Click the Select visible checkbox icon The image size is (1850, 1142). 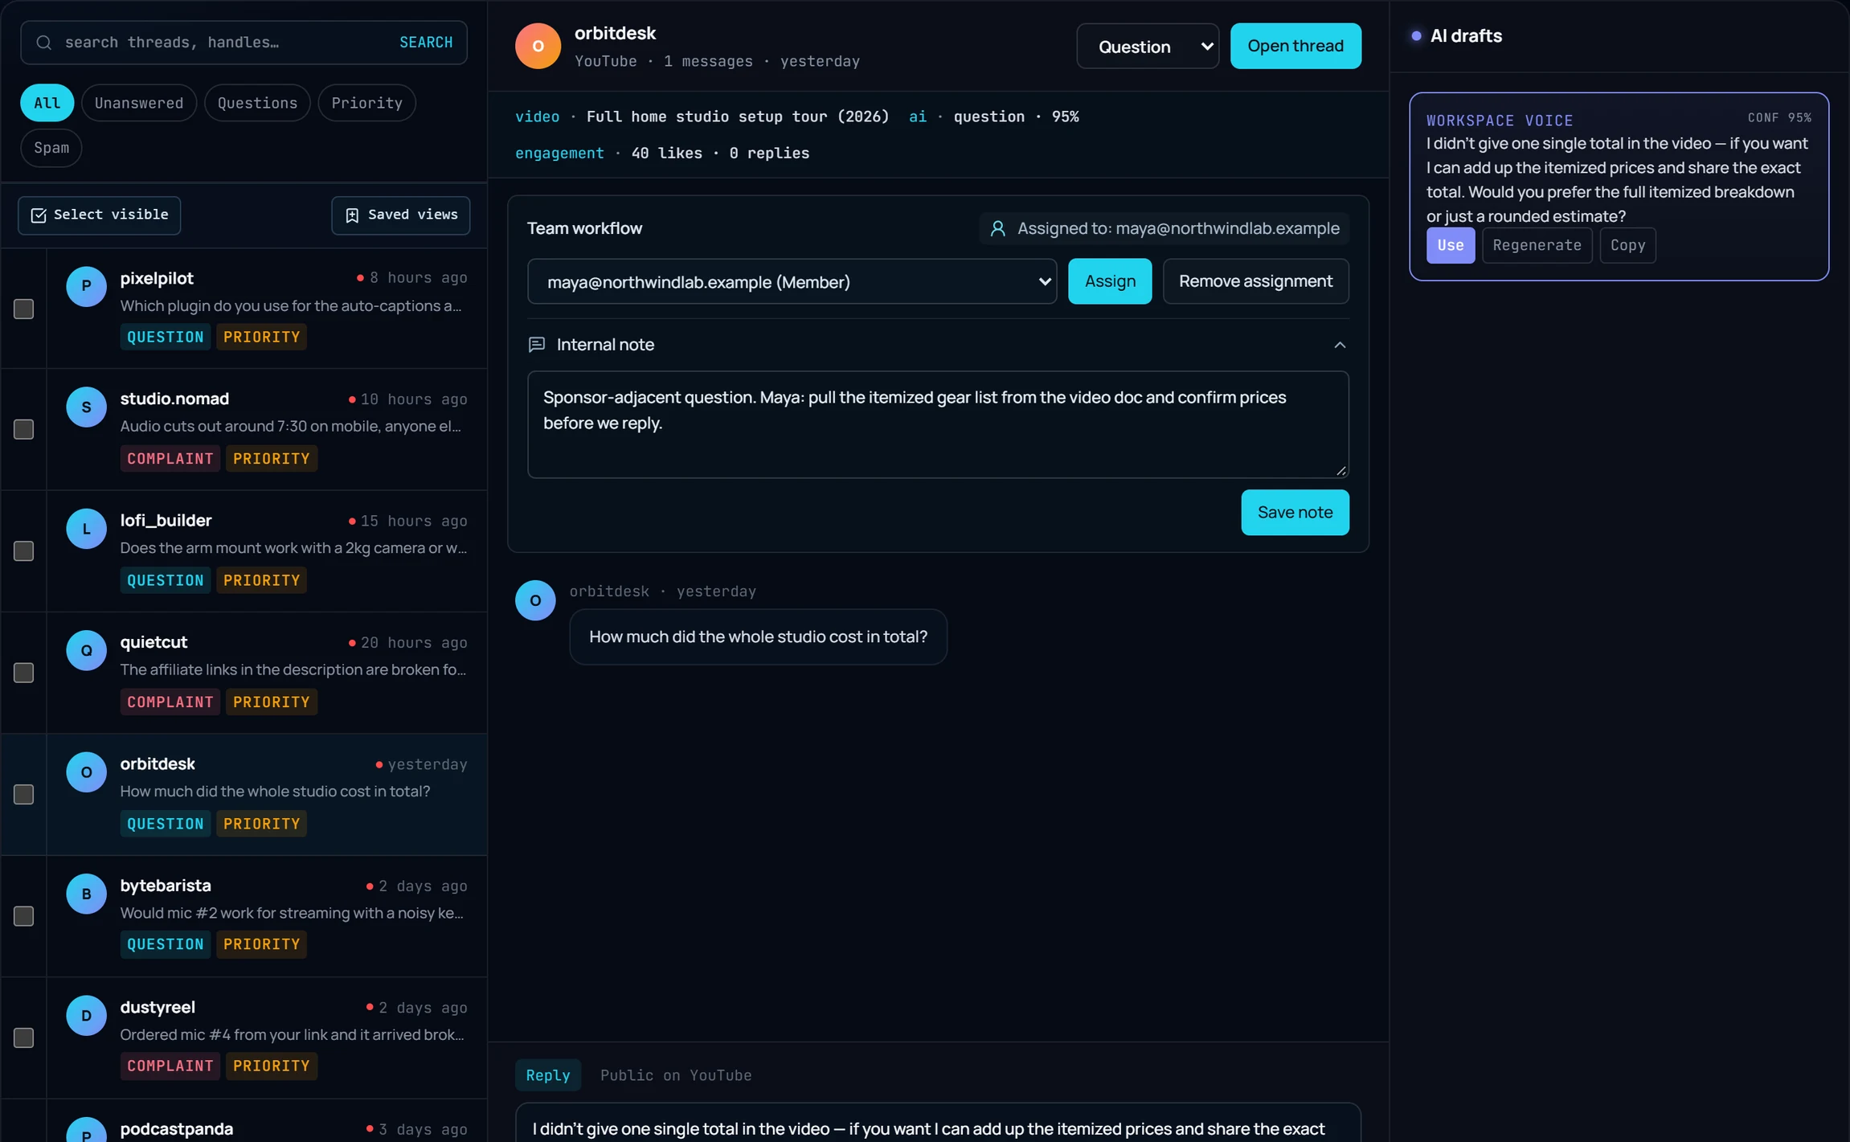pyautogui.click(x=39, y=215)
